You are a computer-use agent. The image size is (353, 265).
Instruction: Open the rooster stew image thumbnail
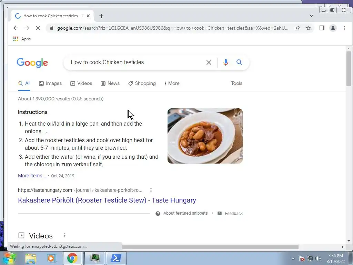point(205,136)
